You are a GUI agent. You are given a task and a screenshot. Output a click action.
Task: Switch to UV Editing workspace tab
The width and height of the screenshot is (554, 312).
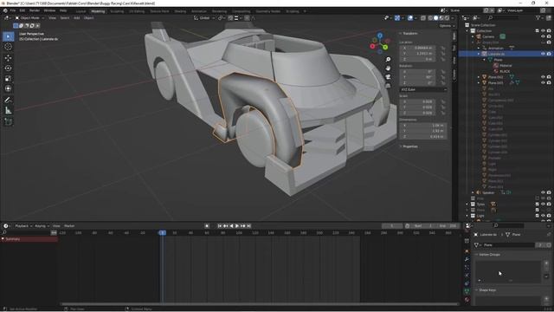(x=137, y=11)
